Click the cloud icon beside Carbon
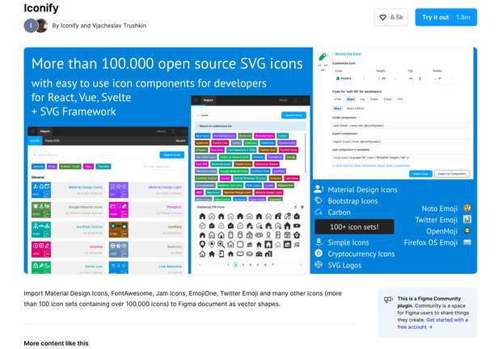The height and width of the screenshot is (349, 498). 319,212
